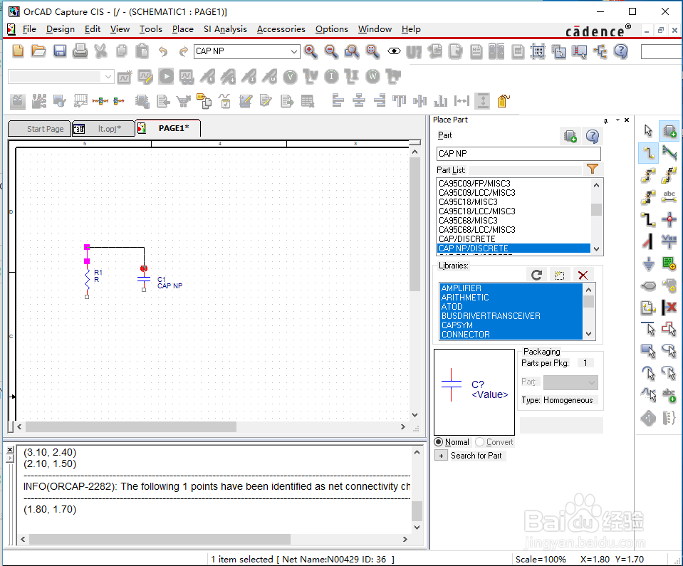Select the arrow Select tool in palette
The height and width of the screenshot is (566, 683).
point(648,130)
